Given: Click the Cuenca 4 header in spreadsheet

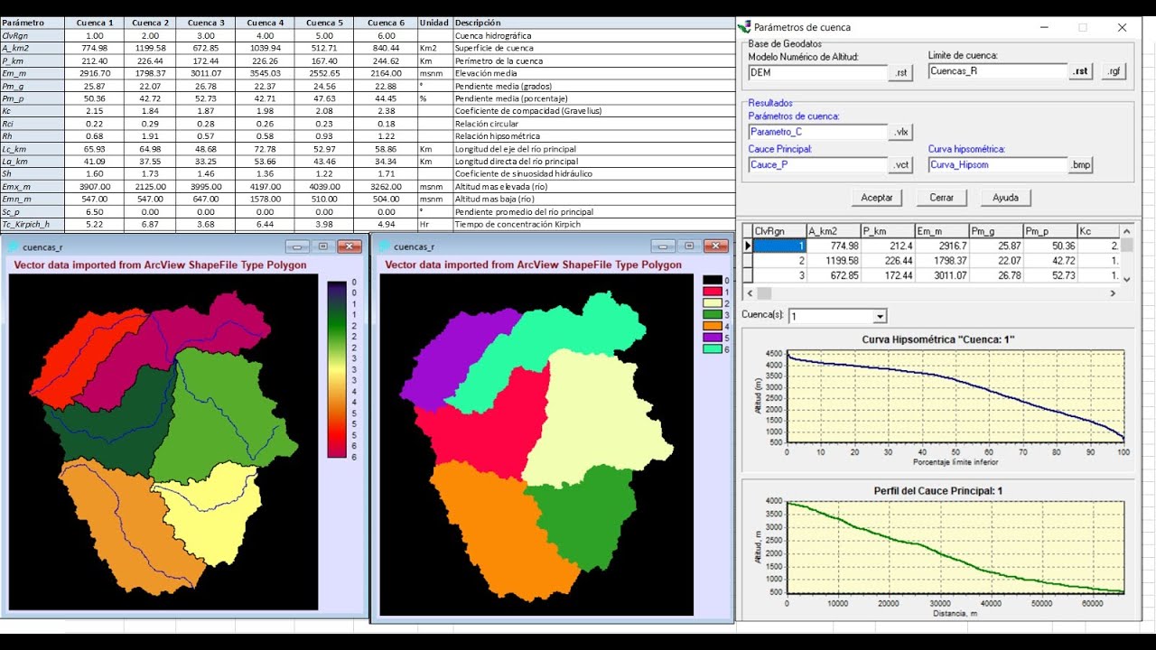Looking at the screenshot, I should click(x=266, y=23).
